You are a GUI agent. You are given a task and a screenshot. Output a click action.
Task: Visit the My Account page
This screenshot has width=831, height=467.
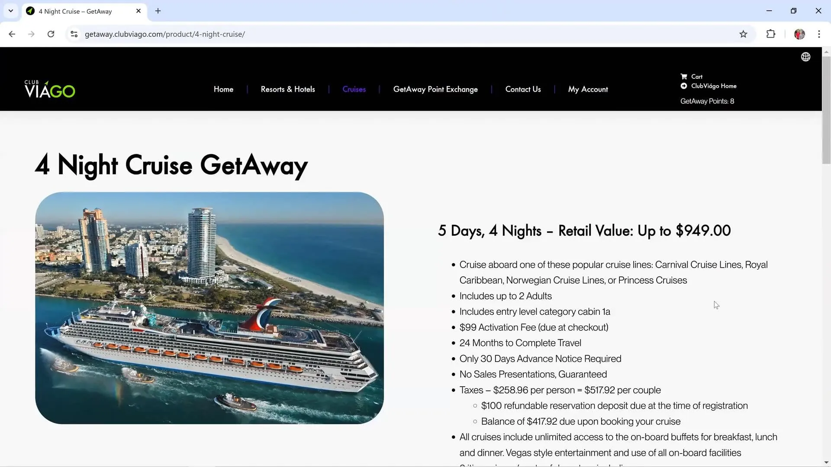pyautogui.click(x=588, y=89)
